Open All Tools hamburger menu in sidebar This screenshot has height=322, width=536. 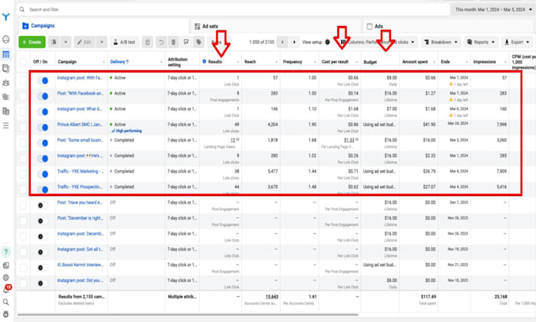[x=6, y=126]
